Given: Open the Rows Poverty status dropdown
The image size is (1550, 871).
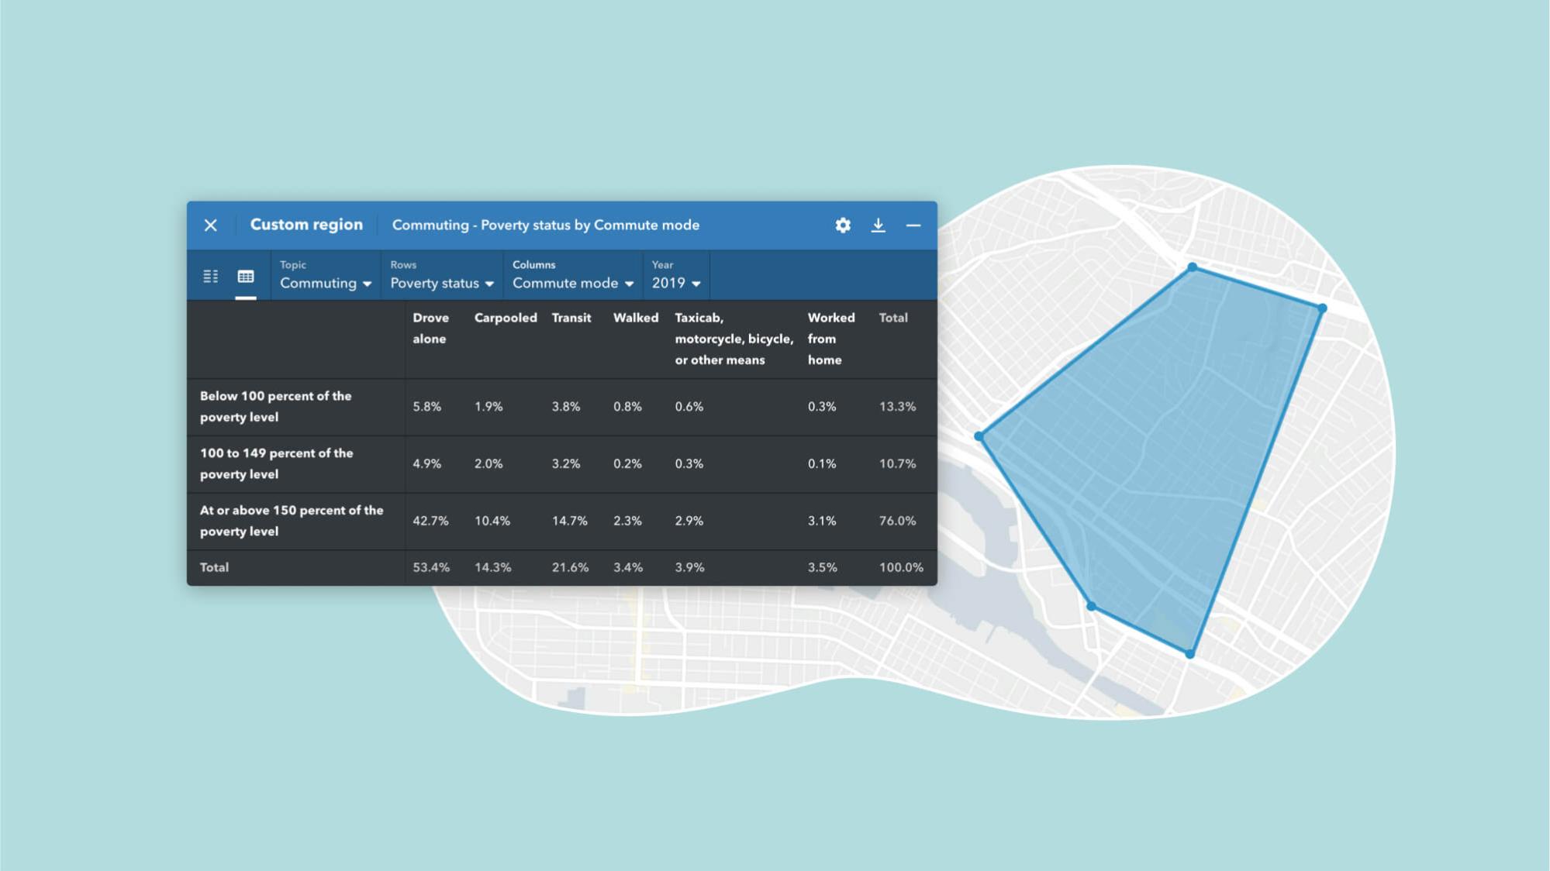Looking at the screenshot, I should point(442,283).
